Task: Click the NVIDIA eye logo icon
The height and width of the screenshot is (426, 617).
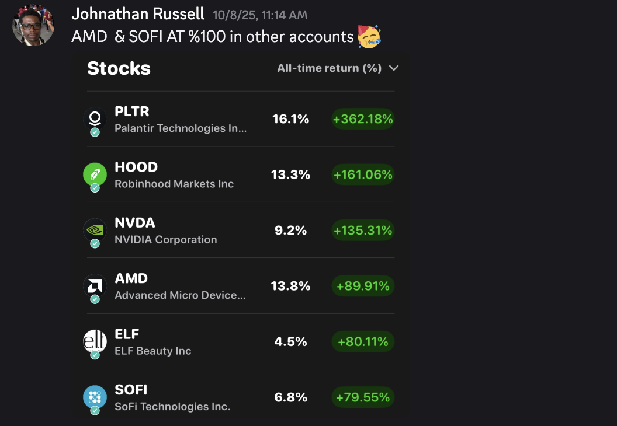Action: (95, 230)
